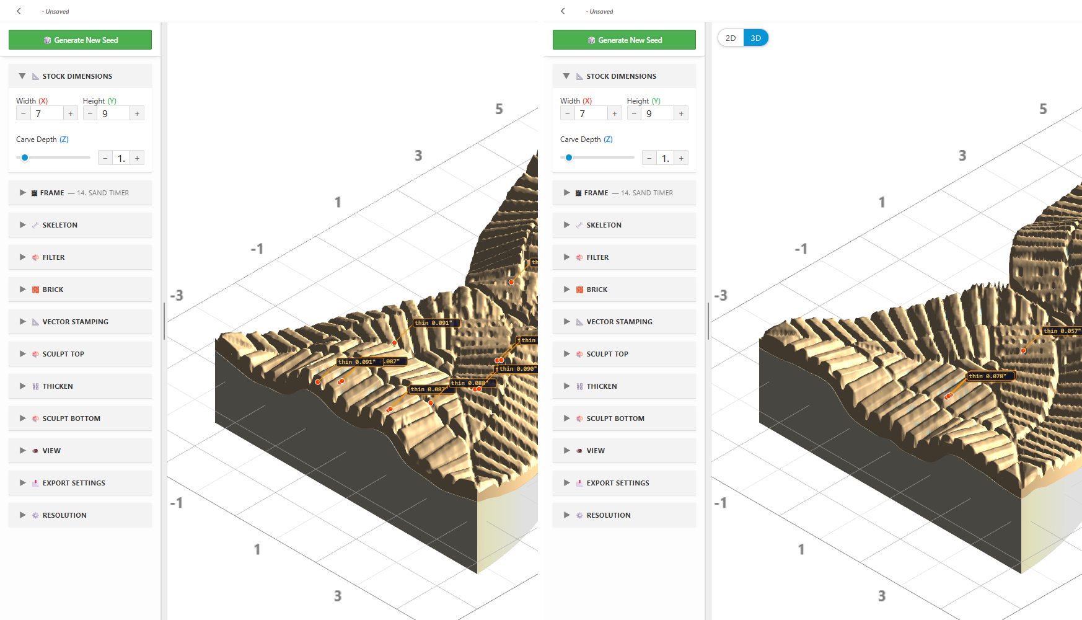Collapse Stock Dimensions section in right window
1082x620 pixels.
566,76
